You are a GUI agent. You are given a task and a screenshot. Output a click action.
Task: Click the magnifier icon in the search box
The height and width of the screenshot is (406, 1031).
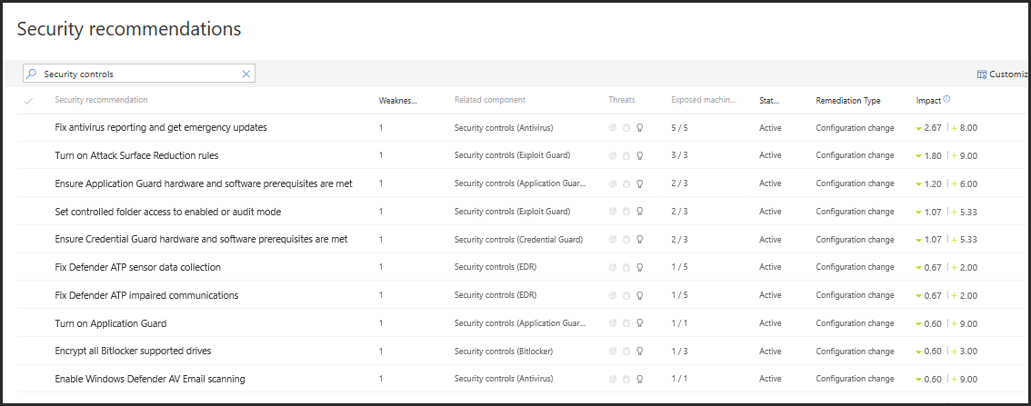[x=32, y=74]
